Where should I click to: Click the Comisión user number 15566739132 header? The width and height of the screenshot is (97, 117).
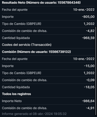(36, 52)
